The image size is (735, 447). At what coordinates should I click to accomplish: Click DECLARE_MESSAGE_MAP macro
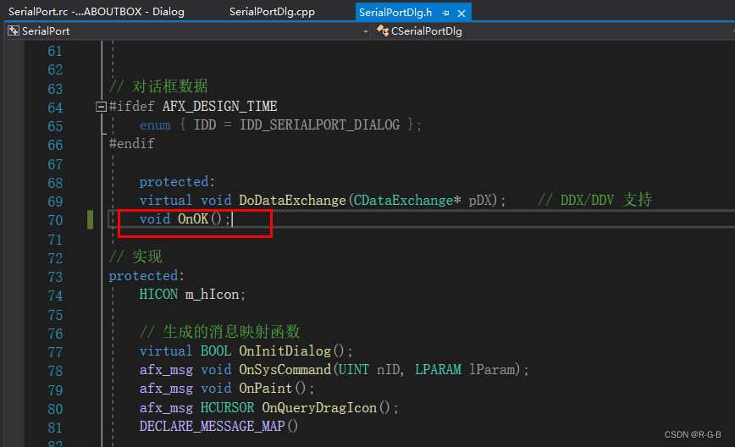click(212, 426)
